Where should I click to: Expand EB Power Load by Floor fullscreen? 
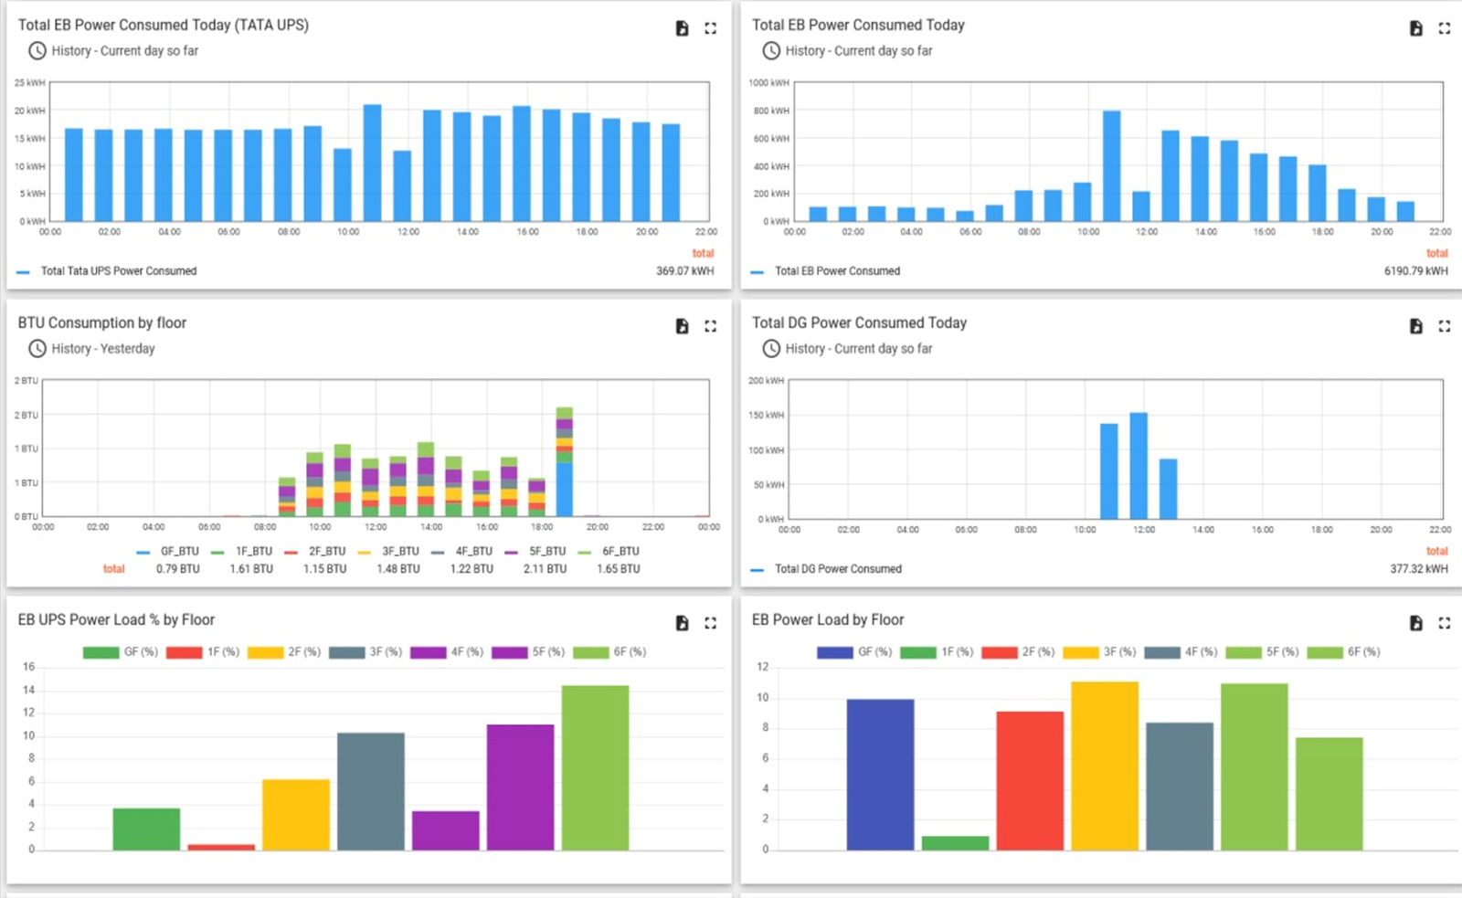1444,623
